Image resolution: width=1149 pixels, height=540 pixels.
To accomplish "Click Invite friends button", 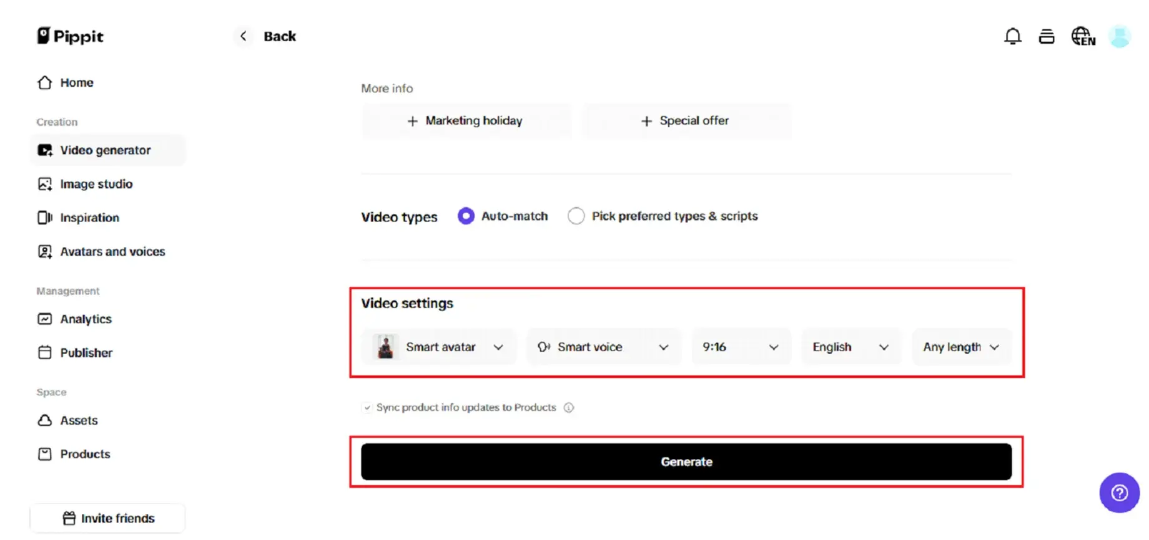I will click(107, 518).
